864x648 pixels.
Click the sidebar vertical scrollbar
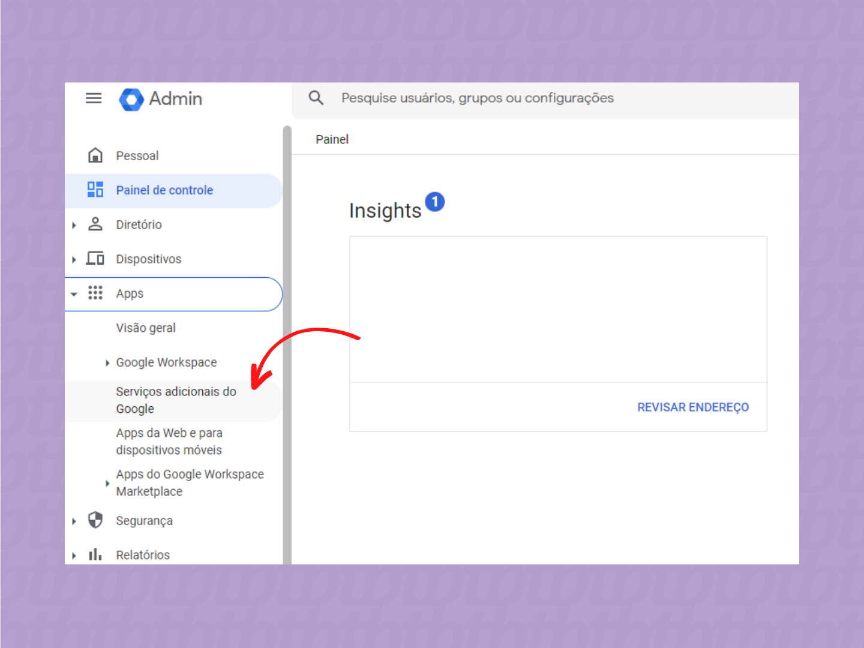pos(287,345)
